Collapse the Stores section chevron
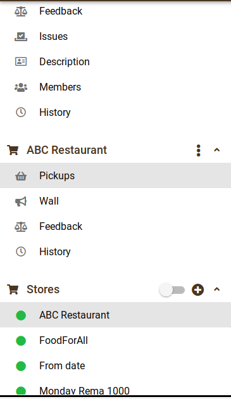 point(216,289)
